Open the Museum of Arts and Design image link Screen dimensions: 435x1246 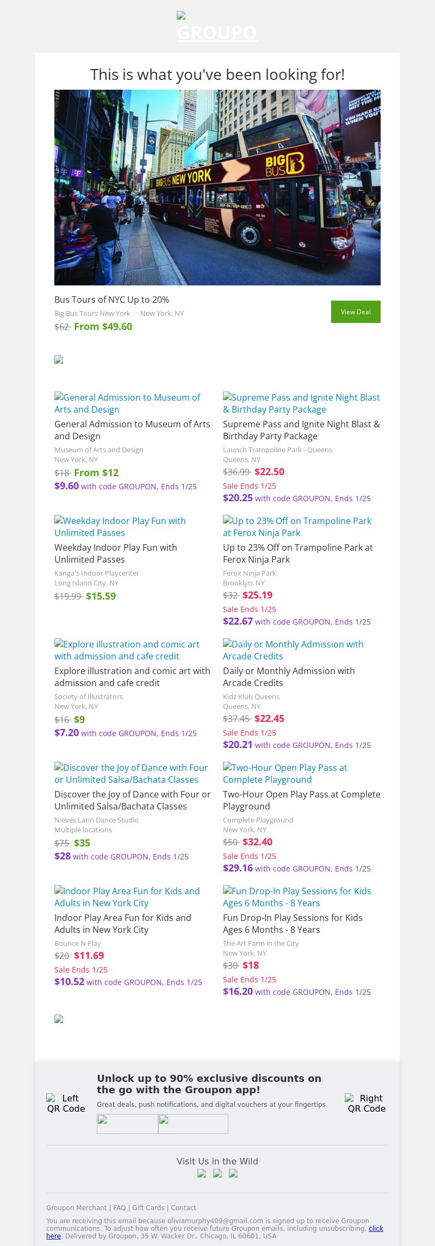coord(127,403)
